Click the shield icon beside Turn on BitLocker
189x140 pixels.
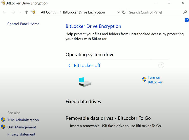[144, 79]
